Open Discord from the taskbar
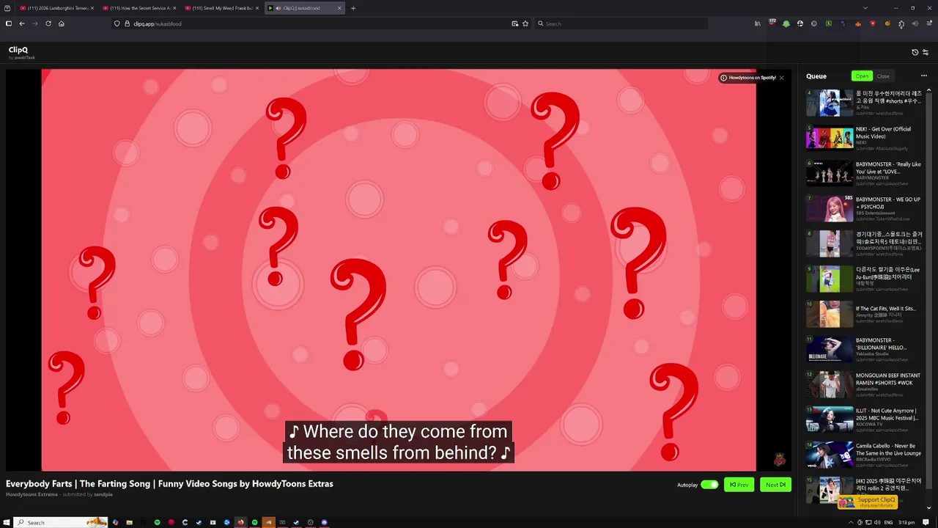This screenshot has width=938, height=528. point(325,522)
